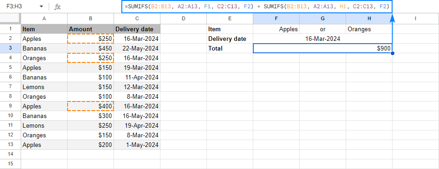439x169 pixels.
Task: Select the 11-Apr-2024 date cell
Action: pos(137,77)
